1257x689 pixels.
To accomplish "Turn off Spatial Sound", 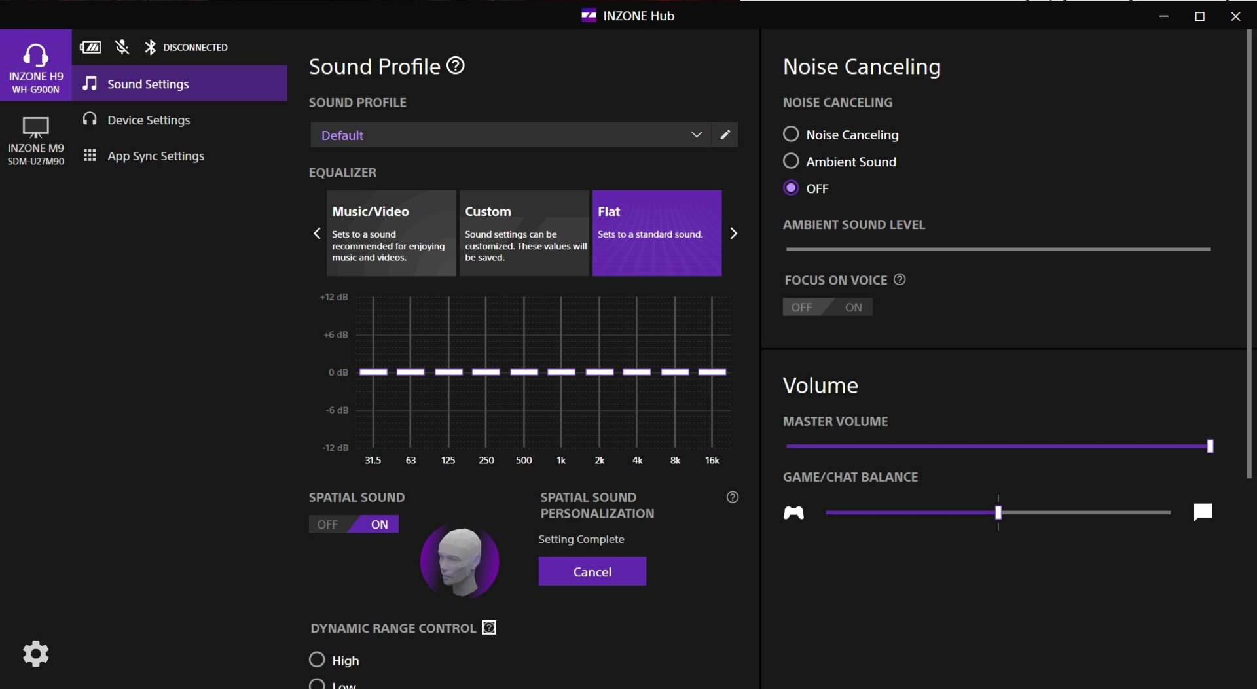I will tap(327, 523).
